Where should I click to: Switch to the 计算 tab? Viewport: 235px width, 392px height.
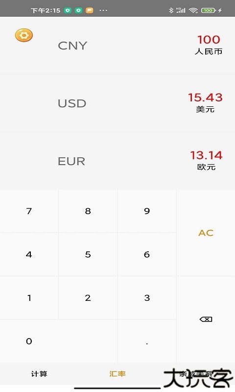coord(39,374)
